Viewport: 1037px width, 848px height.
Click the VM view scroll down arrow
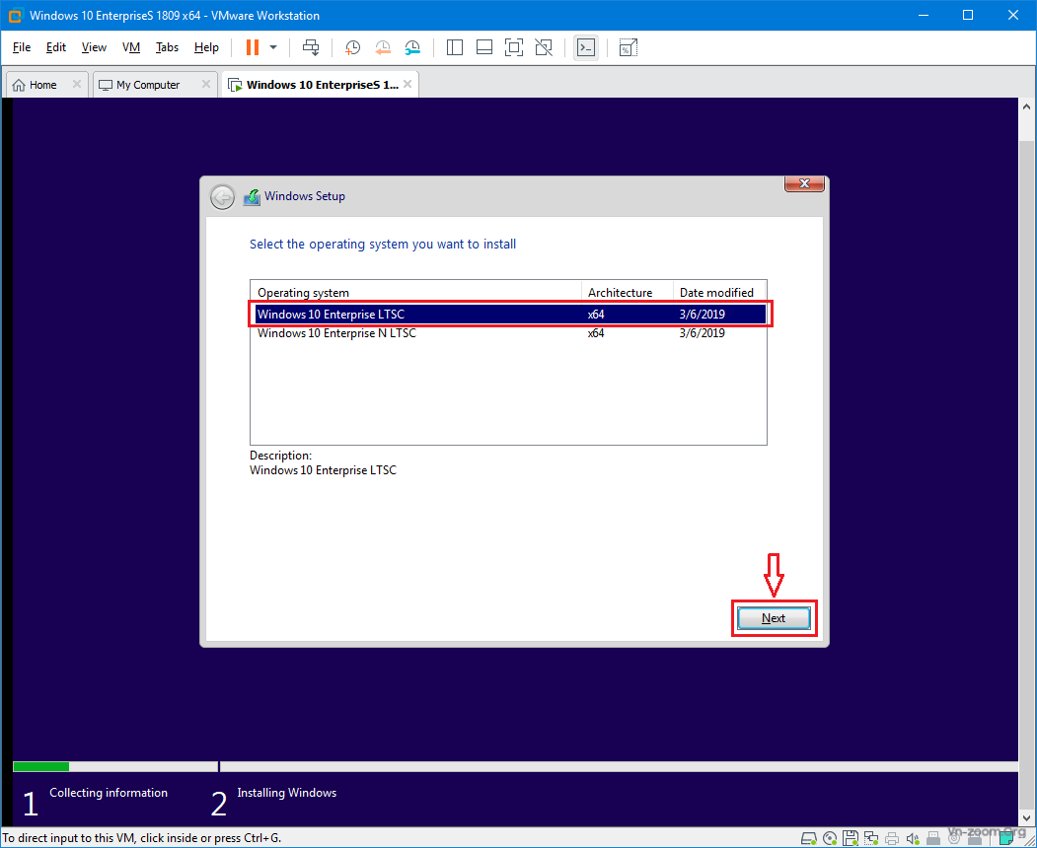tap(1026, 818)
